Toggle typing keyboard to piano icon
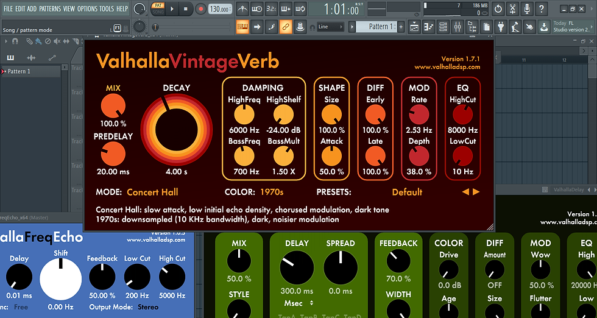The image size is (597, 318). click(x=242, y=27)
